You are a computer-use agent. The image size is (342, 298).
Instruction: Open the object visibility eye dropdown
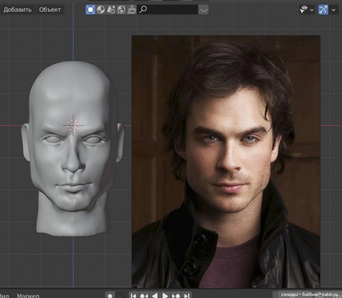[307, 10]
